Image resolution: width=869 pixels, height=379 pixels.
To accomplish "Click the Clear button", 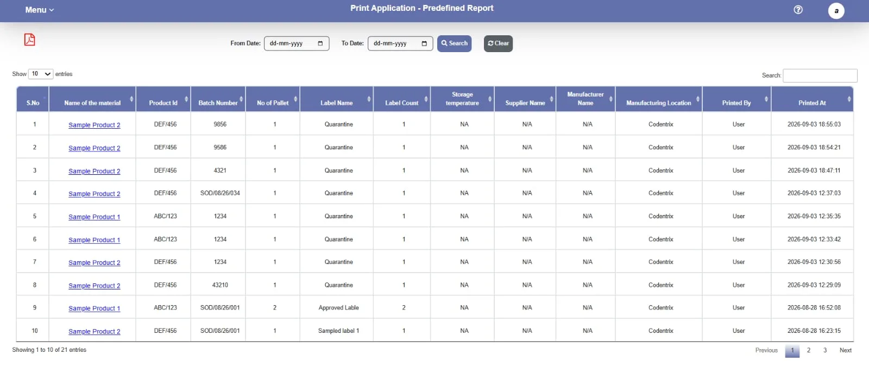I will click(x=498, y=43).
